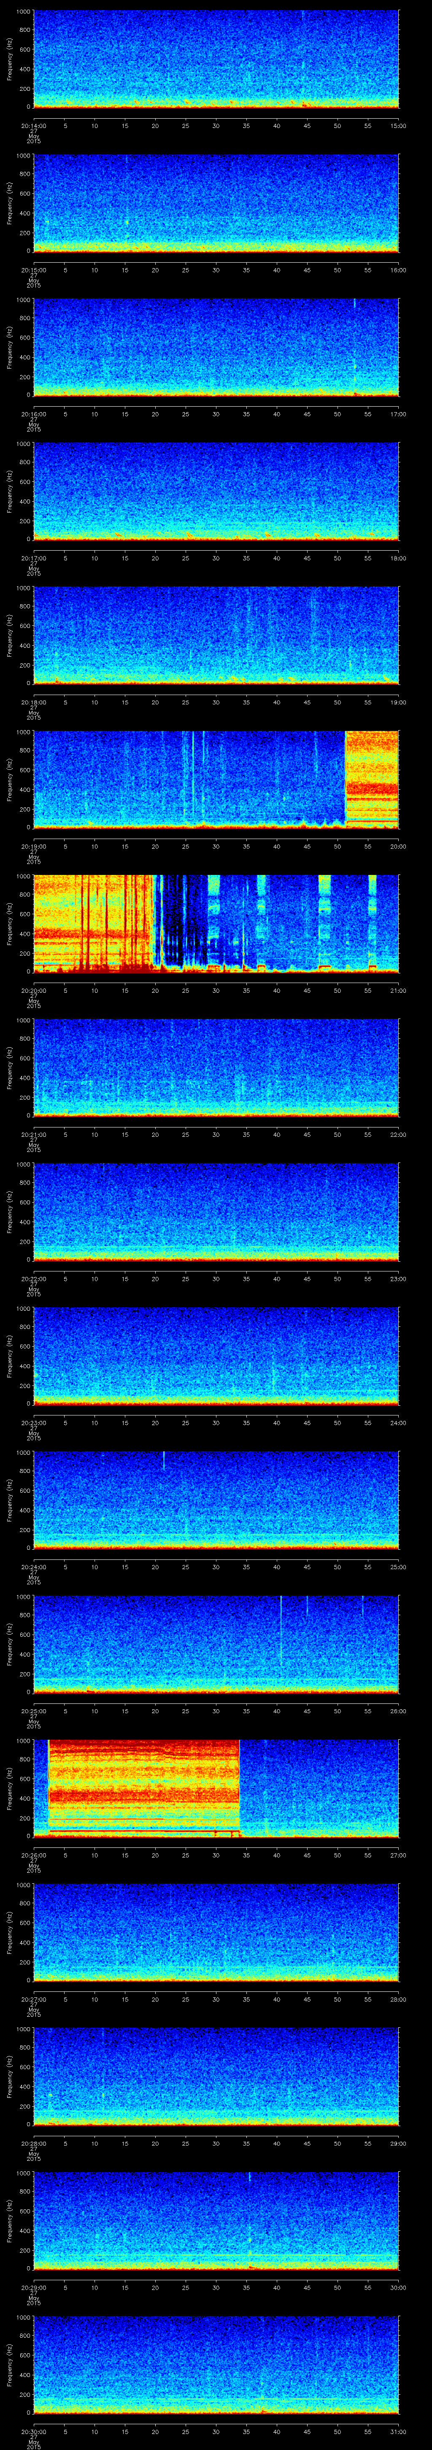
Task: Click the "20:27:00" time label
Action: click(x=33, y=1999)
